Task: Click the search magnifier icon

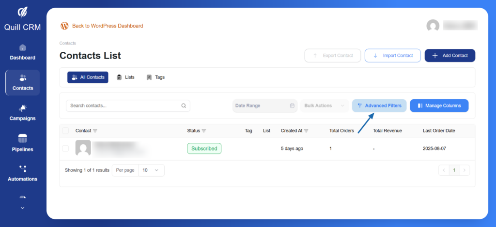Action: click(184, 106)
